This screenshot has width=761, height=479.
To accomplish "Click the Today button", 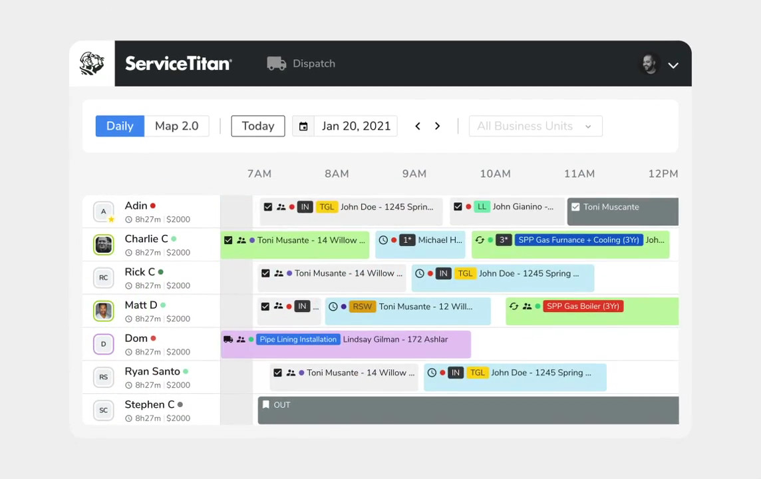I will click(x=257, y=126).
